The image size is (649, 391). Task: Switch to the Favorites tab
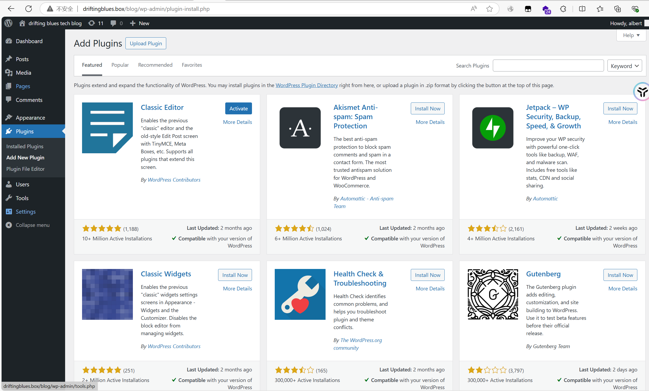tap(192, 65)
